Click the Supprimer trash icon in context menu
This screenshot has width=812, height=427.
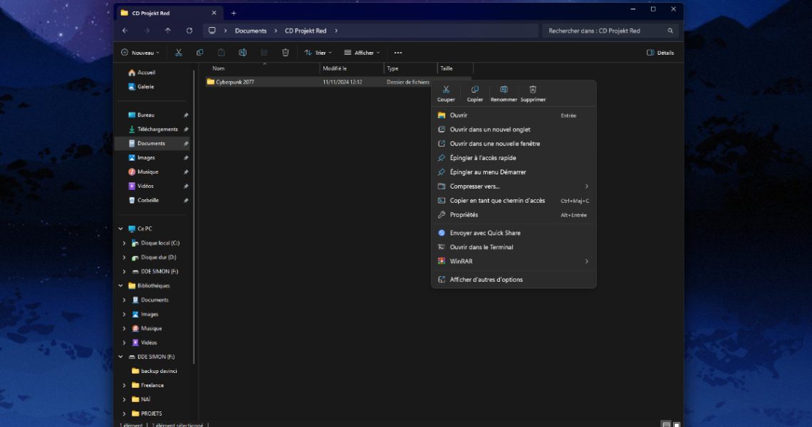533,90
